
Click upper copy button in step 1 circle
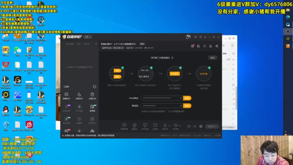coord(117,70)
